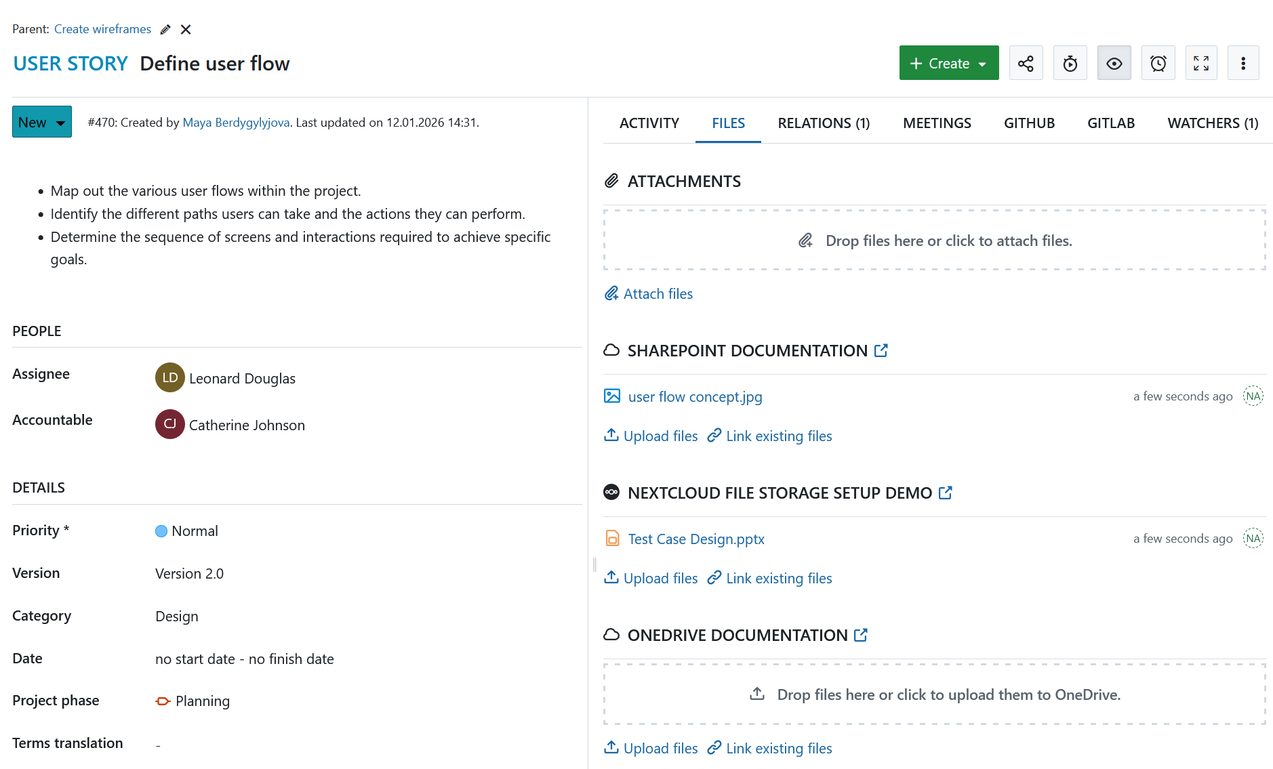Click the blue Normal priority indicator
Screen dimensions: 1273x769
click(162, 531)
